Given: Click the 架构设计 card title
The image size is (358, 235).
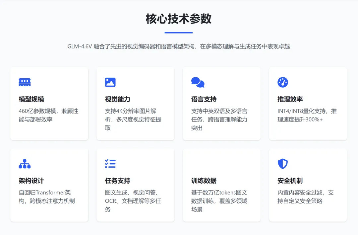Looking at the screenshot, I should coord(31,181).
